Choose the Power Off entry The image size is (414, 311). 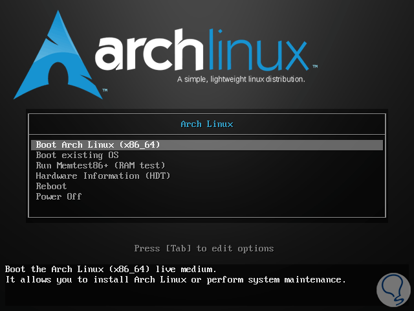pyautogui.click(x=59, y=196)
